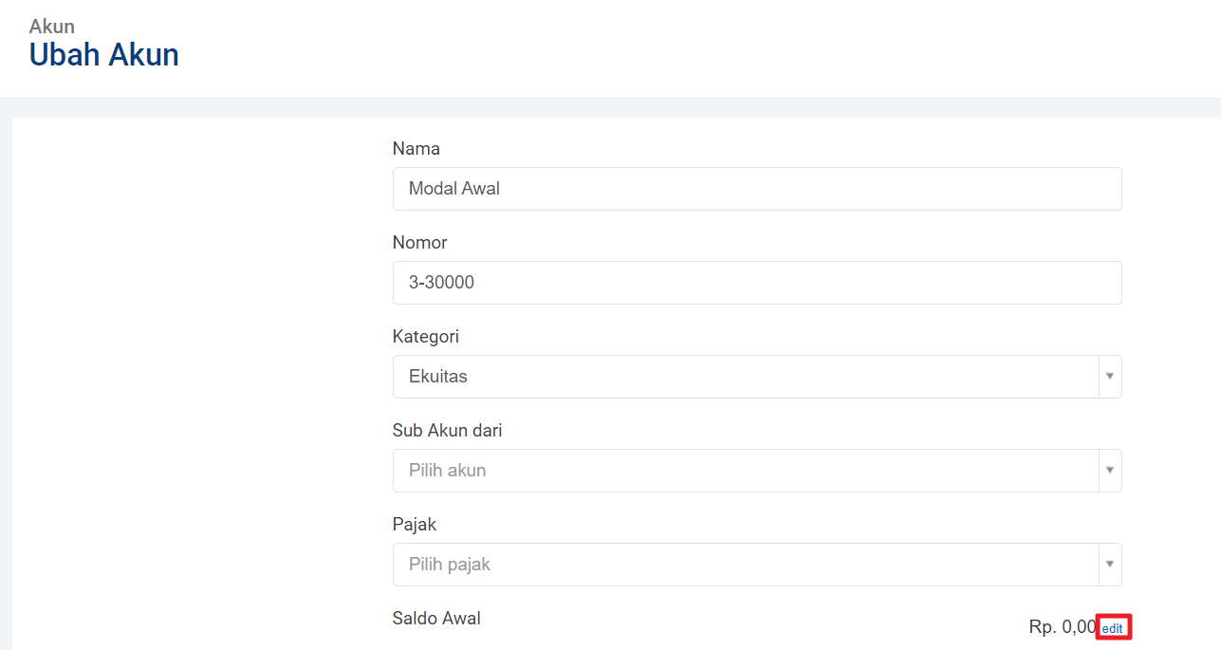Image resolution: width=1221 pixels, height=650 pixels.
Task: Focus the Nama field containing Modal Awal
Action: point(756,189)
